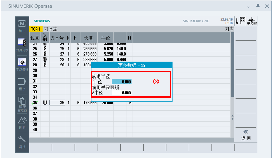Image resolution: width=272 pixels, height=158 pixels.
Task: Click the tool table vertical scrollbar
Action: tap(232, 65)
